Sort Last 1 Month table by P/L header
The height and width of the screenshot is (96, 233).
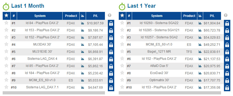pyautogui.click(x=95, y=16)
